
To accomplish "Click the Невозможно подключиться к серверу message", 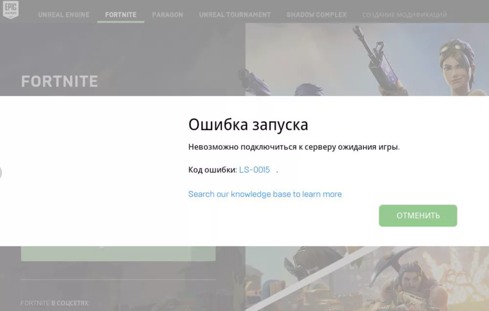I will pyautogui.click(x=294, y=147).
